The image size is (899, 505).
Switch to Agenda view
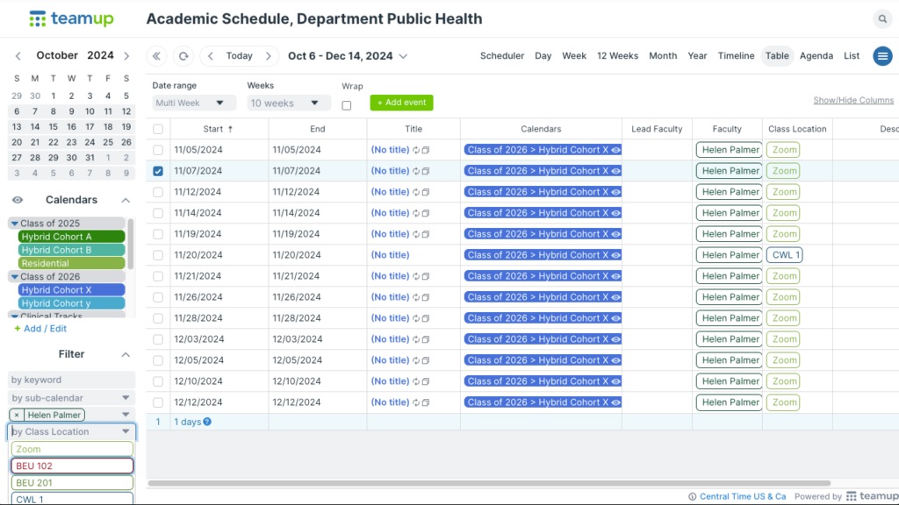(x=816, y=56)
